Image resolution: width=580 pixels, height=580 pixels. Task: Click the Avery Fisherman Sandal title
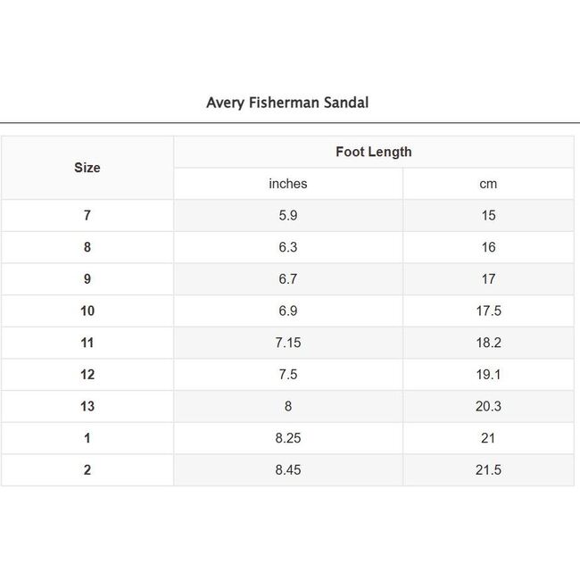pyautogui.click(x=287, y=103)
